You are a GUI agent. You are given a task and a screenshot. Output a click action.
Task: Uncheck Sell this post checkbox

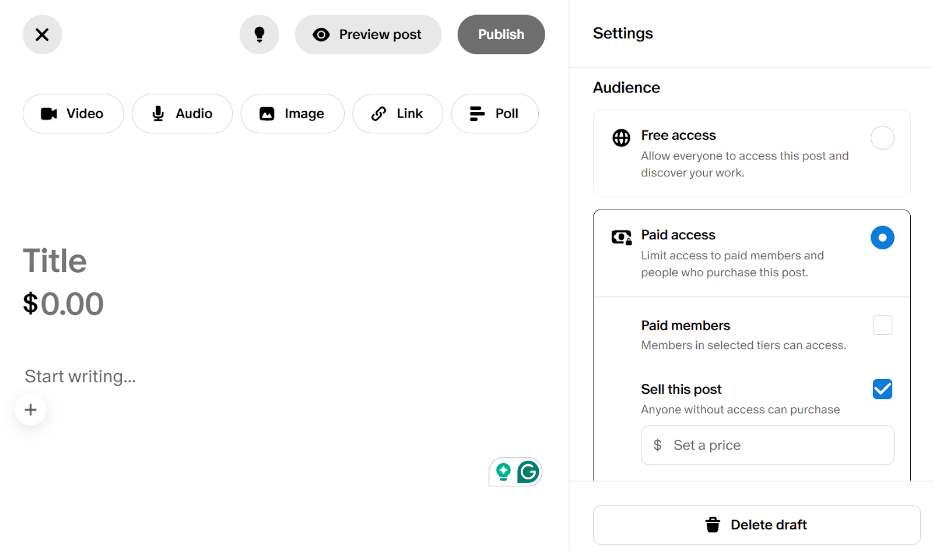[x=882, y=389]
